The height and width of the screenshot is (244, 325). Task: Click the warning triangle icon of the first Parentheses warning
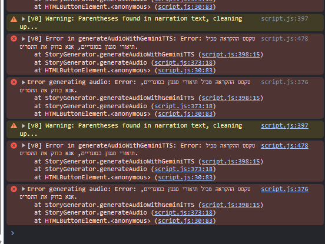pyautogui.click(x=14, y=19)
